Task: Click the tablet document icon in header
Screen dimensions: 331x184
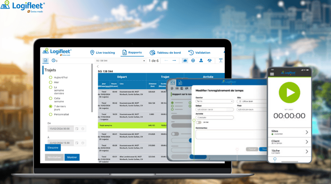Action: (180, 83)
